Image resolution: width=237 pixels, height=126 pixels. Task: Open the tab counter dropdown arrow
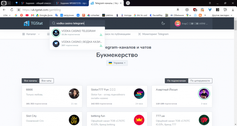point(9,3)
